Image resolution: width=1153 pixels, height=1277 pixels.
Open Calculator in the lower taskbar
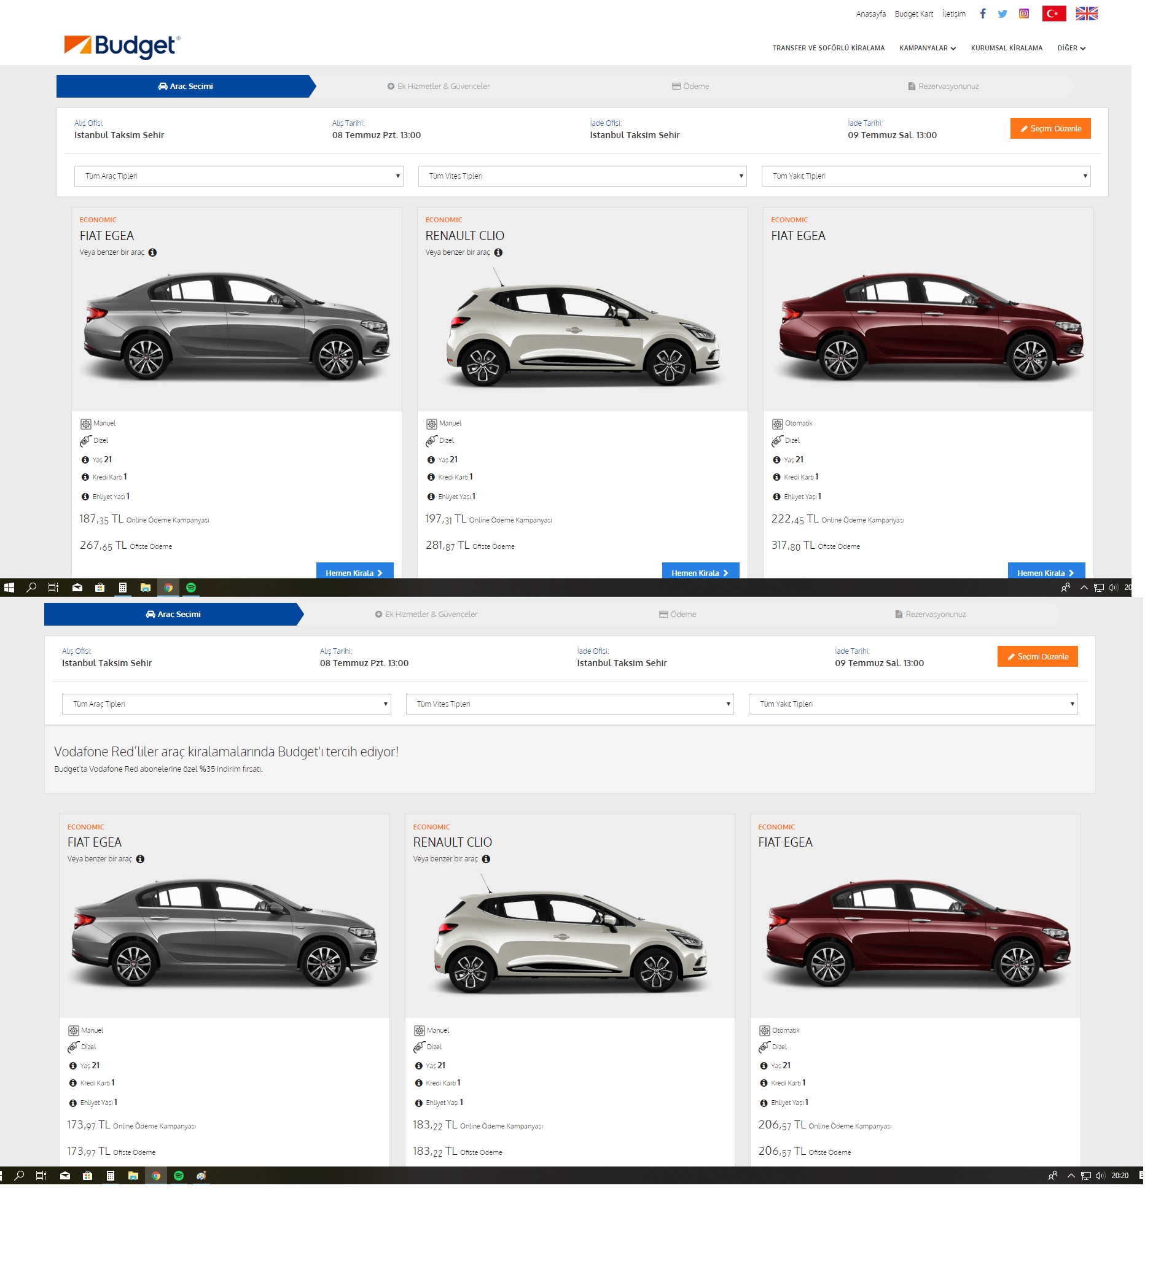point(110,1175)
